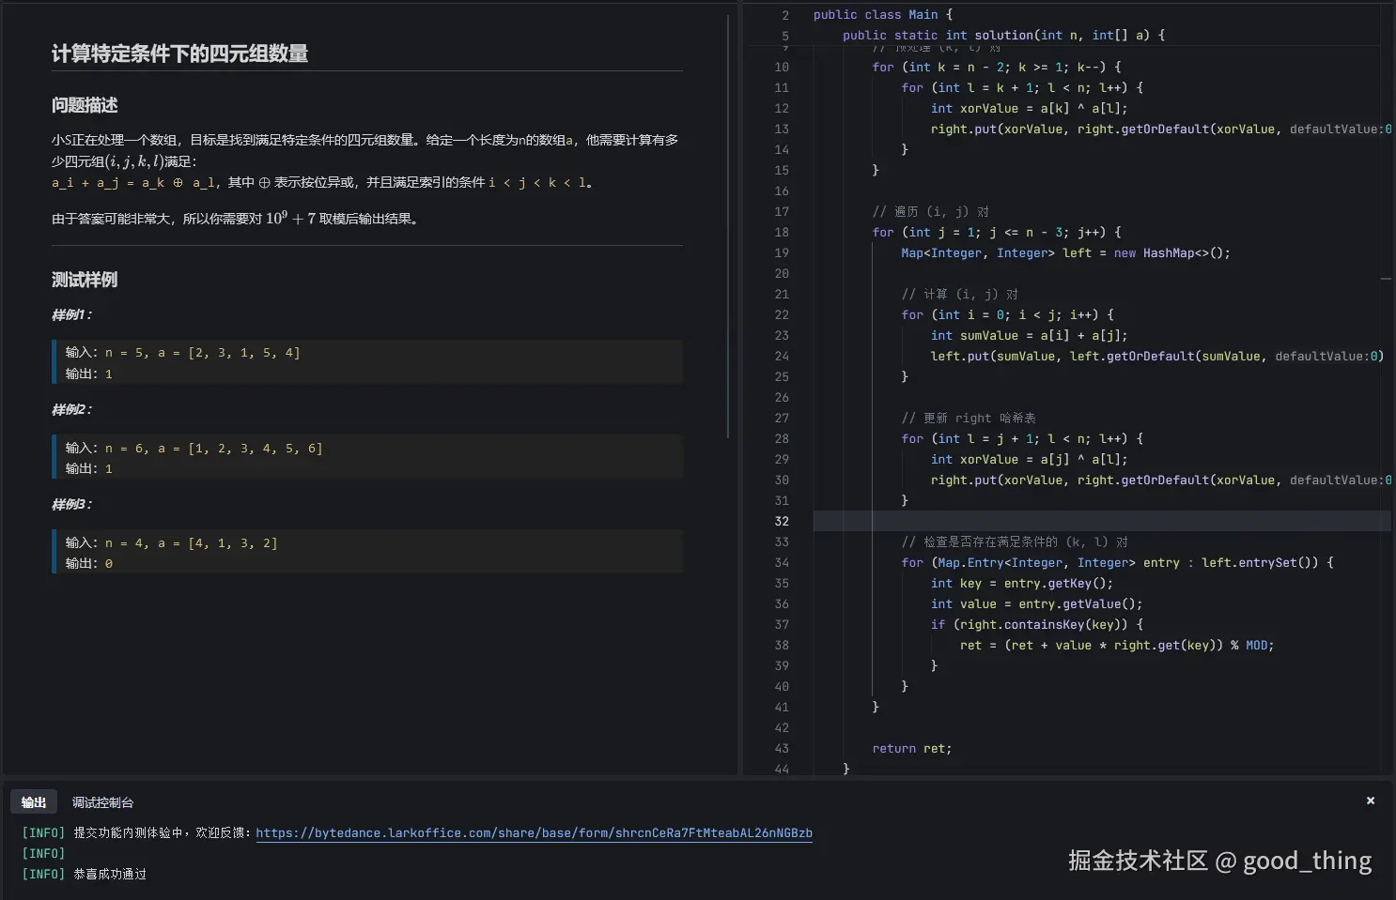Click the '输出: 0' line in sample 3

pyautogui.click(x=88, y=563)
